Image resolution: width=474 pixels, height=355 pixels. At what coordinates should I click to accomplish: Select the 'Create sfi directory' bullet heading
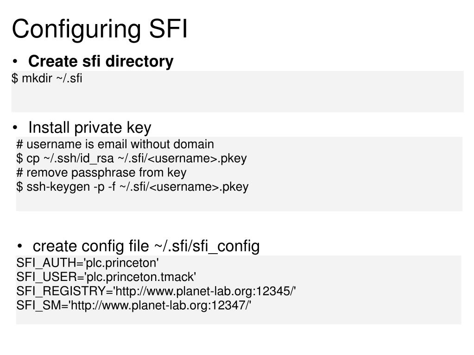click(x=101, y=61)
